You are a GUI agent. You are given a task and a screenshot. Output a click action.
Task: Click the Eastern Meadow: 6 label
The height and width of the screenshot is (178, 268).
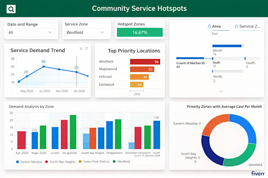click(187, 123)
